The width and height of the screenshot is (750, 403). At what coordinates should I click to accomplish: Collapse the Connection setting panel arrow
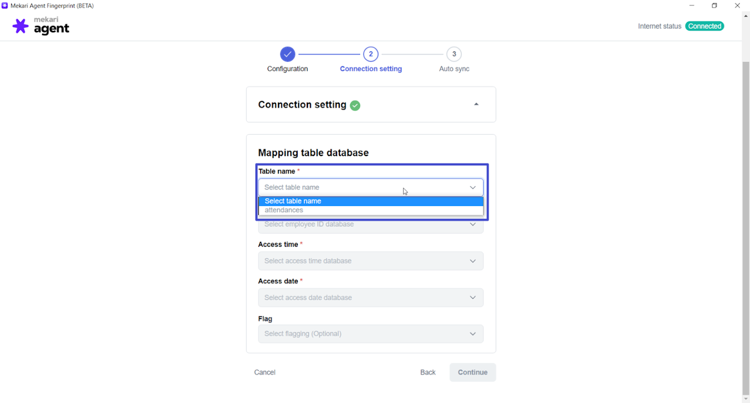pos(476,104)
